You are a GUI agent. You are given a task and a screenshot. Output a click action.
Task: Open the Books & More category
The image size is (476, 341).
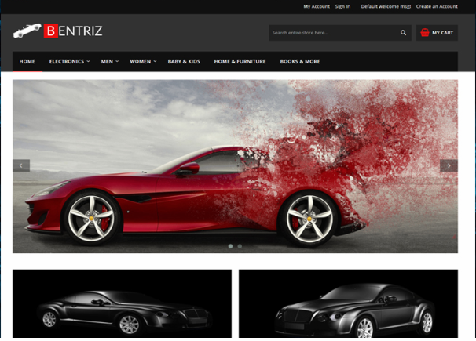click(300, 61)
